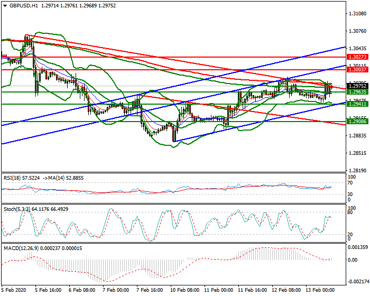This screenshot has height=296, width=370.
Task: Click the Stochastic 80 level scale label
Action: coord(350,212)
